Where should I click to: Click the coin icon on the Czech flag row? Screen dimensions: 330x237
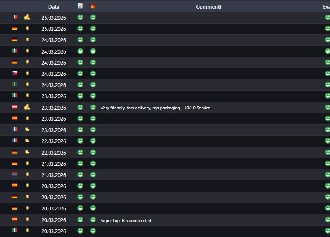click(x=27, y=73)
